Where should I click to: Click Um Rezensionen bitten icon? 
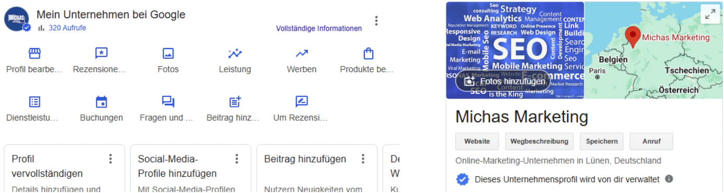tap(302, 102)
